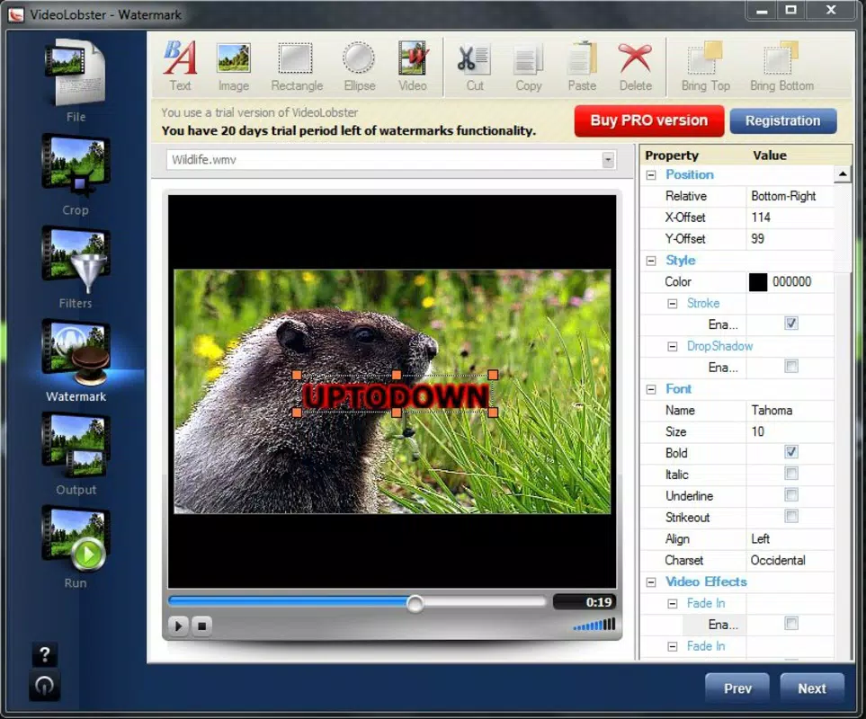Click Buy PRO version button
This screenshot has width=866, height=719.
(x=649, y=120)
